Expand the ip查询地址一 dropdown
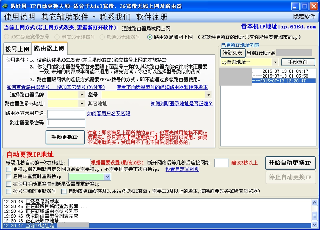 pyautogui.click(x=275, y=62)
